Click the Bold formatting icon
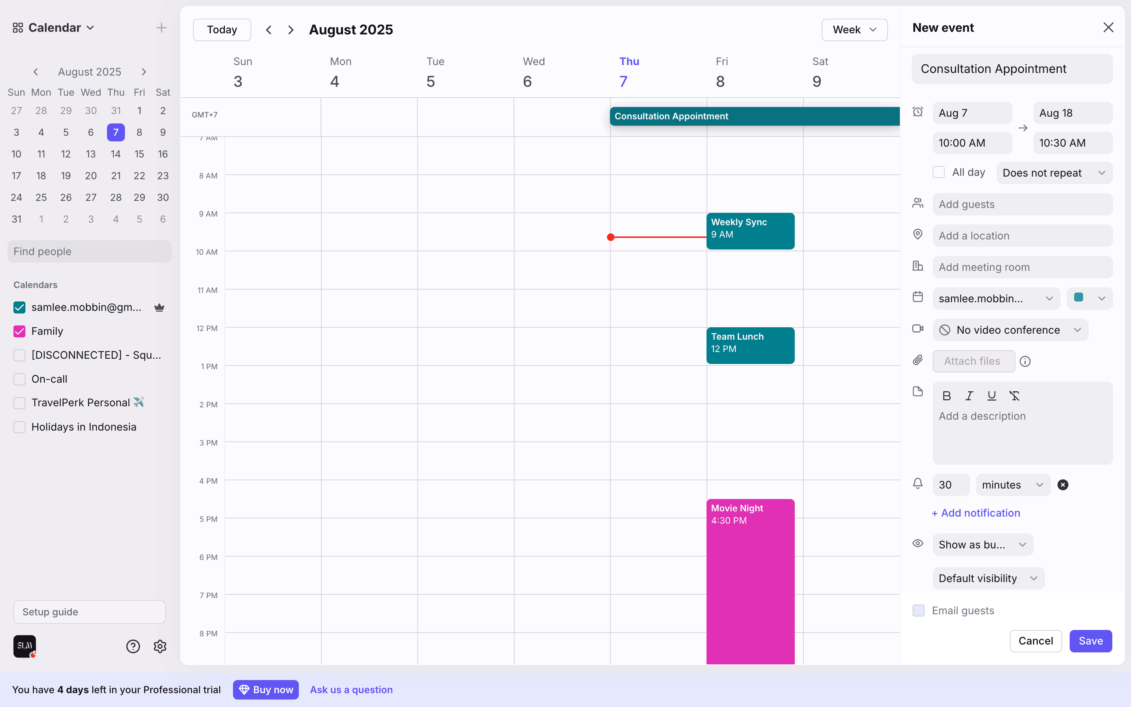 click(946, 396)
